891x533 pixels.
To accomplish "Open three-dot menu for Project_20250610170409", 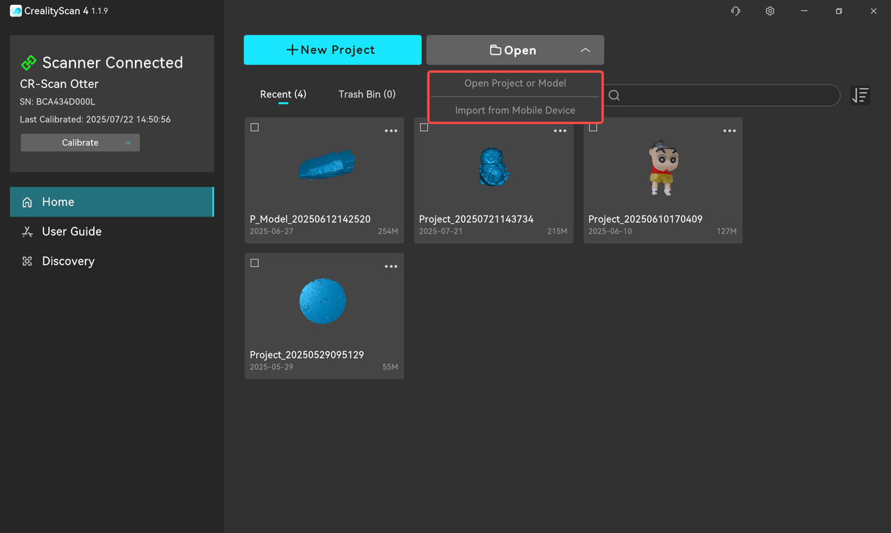I will [x=730, y=131].
